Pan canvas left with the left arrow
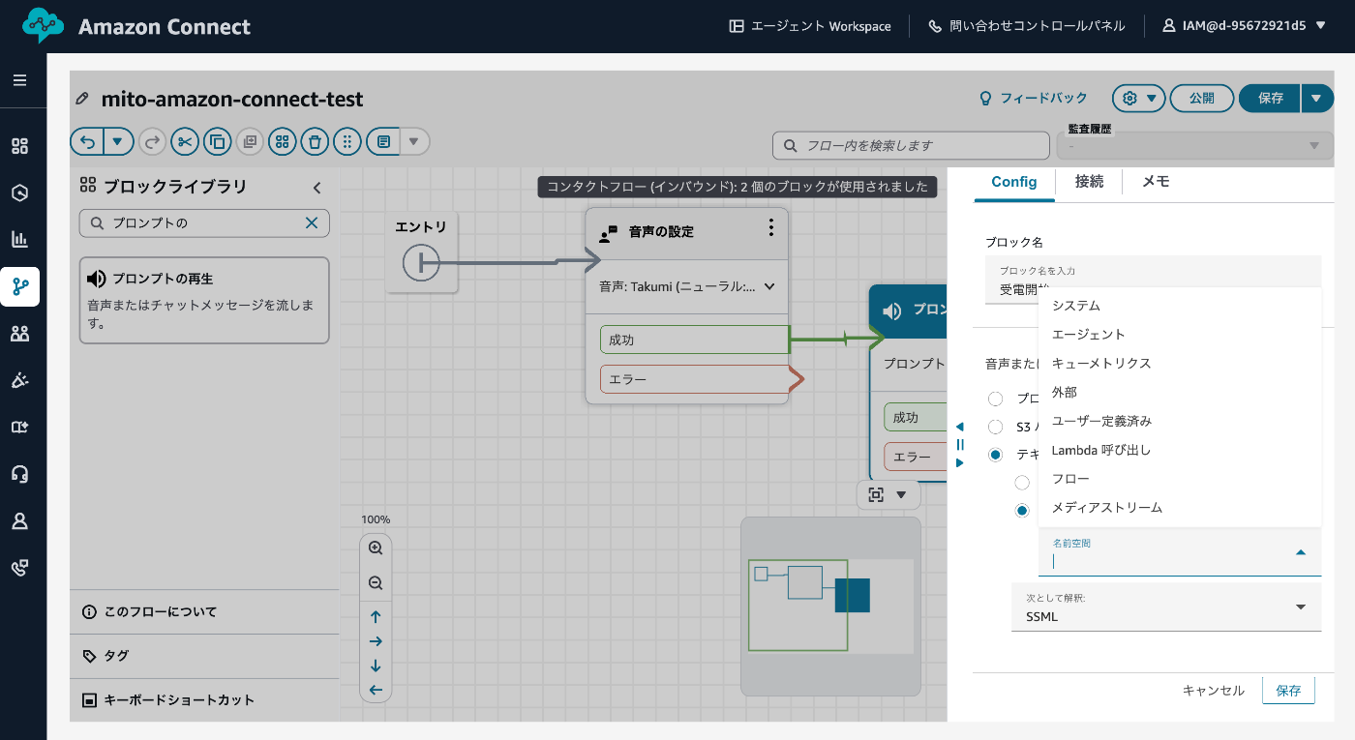Screen dimensions: 1355x740 pyautogui.click(x=376, y=690)
